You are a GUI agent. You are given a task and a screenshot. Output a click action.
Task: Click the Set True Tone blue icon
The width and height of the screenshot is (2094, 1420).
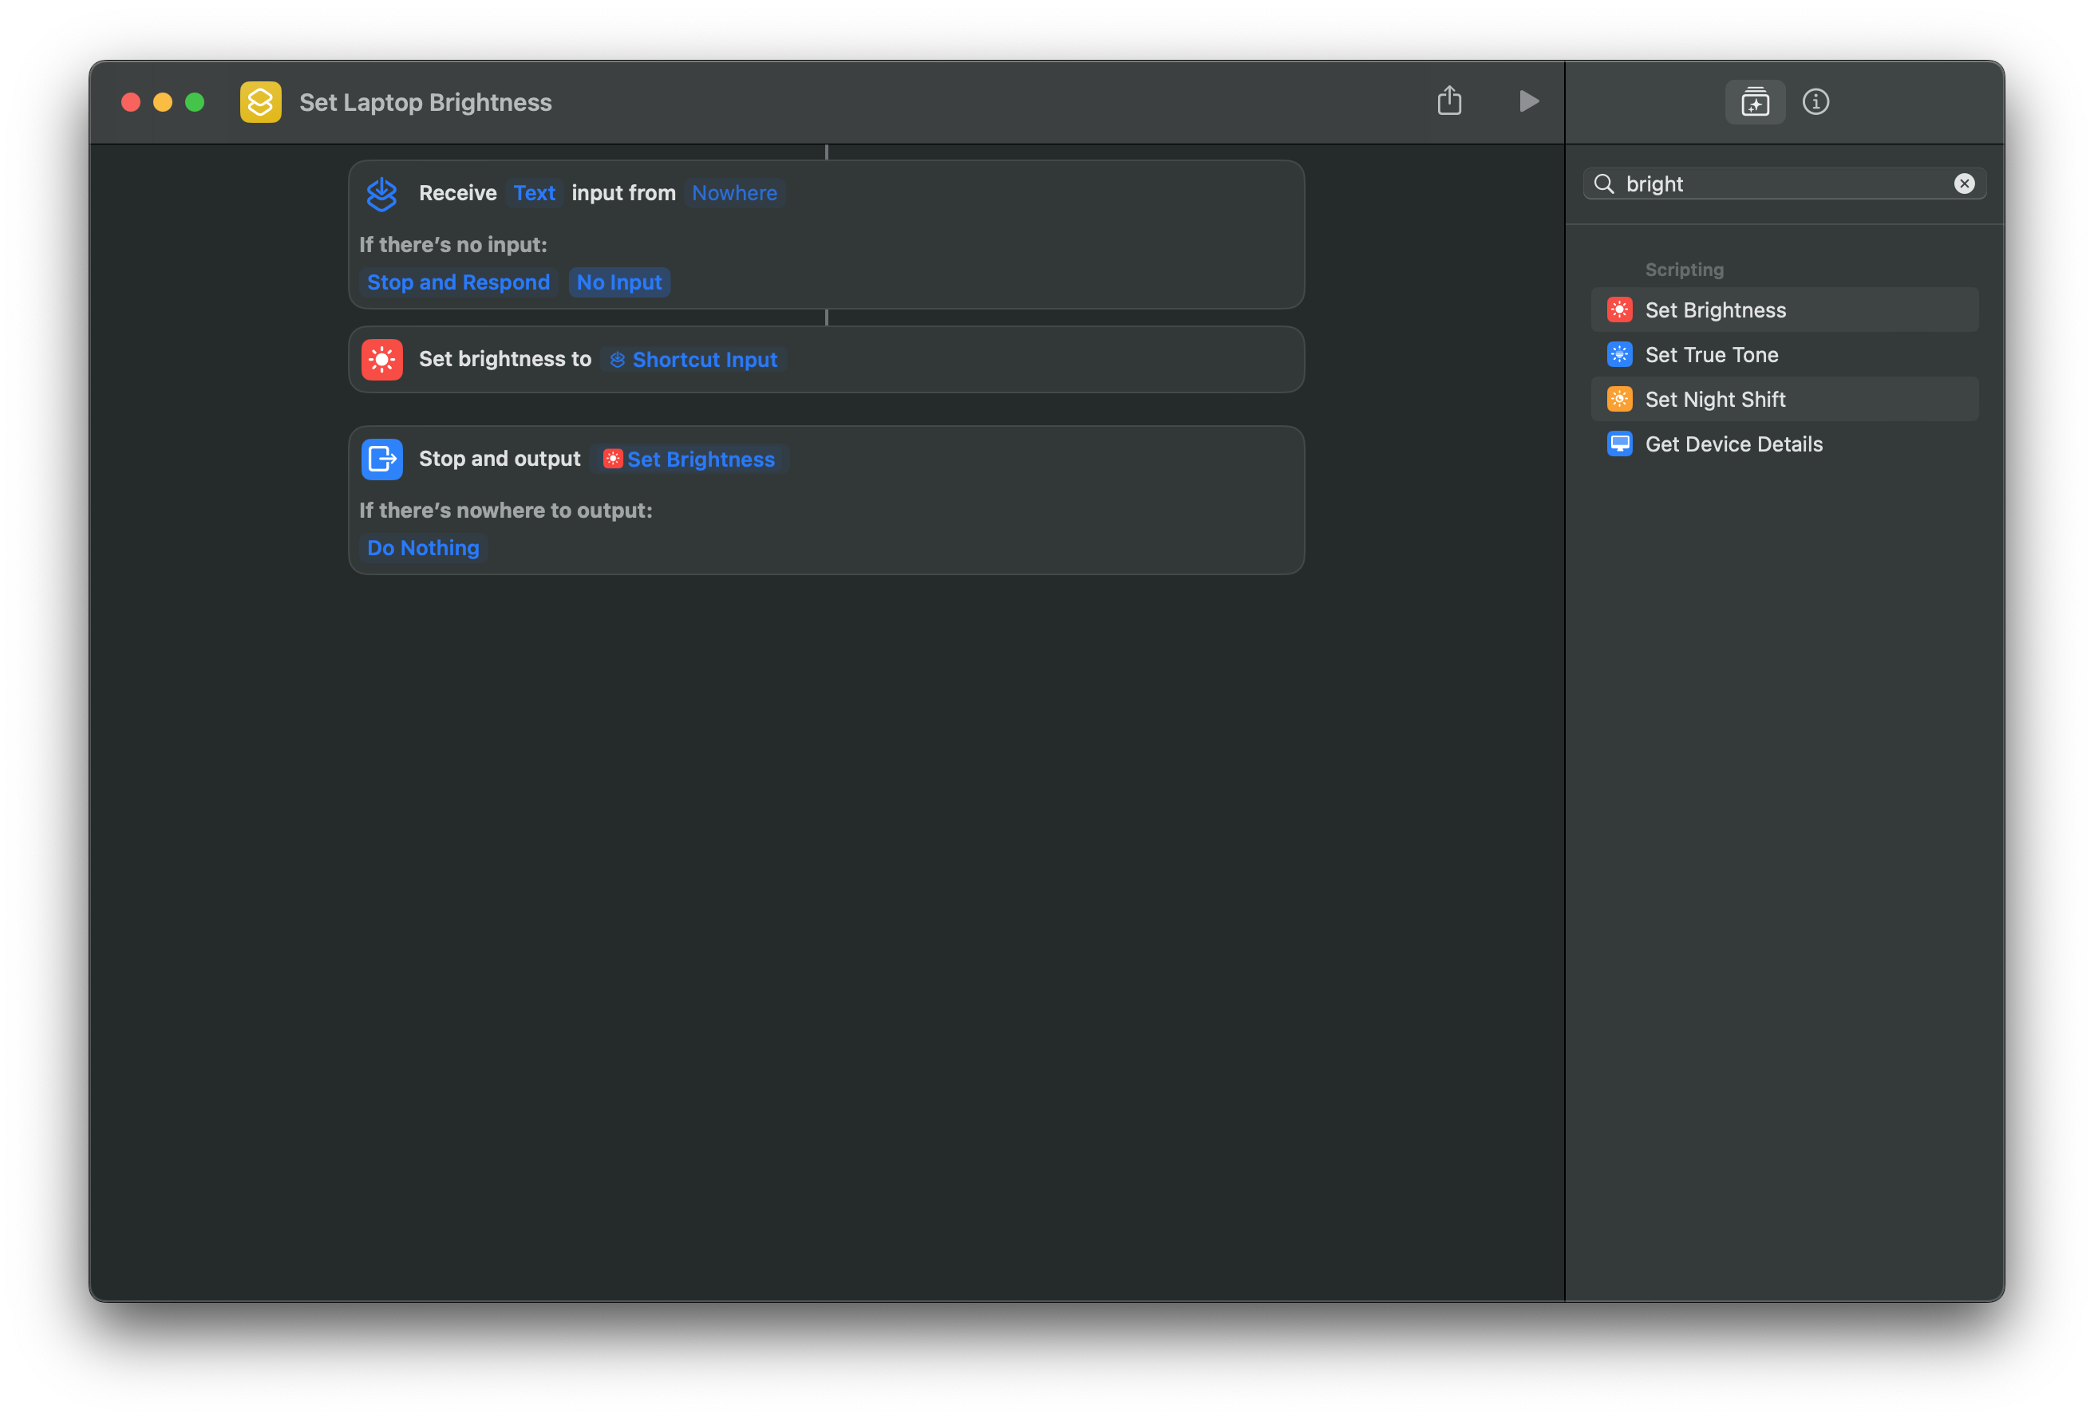[1619, 354]
